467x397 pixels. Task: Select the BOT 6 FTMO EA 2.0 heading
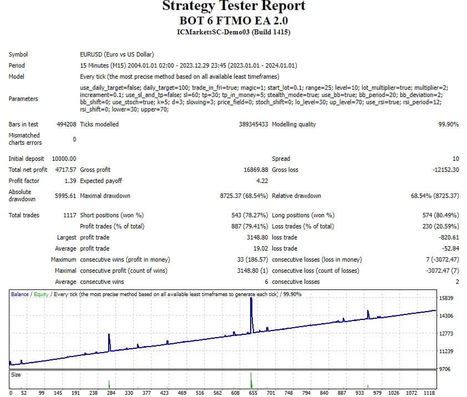(233, 21)
